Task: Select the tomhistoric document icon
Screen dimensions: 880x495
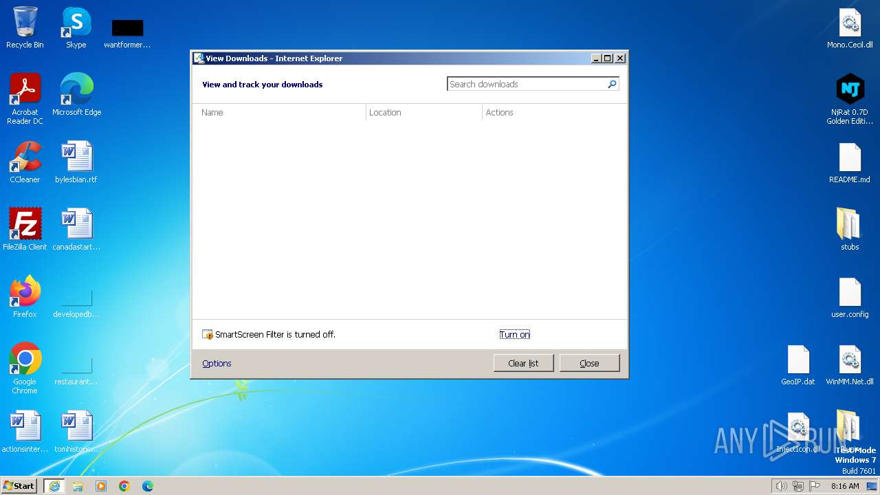Action: [x=76, y=432]
